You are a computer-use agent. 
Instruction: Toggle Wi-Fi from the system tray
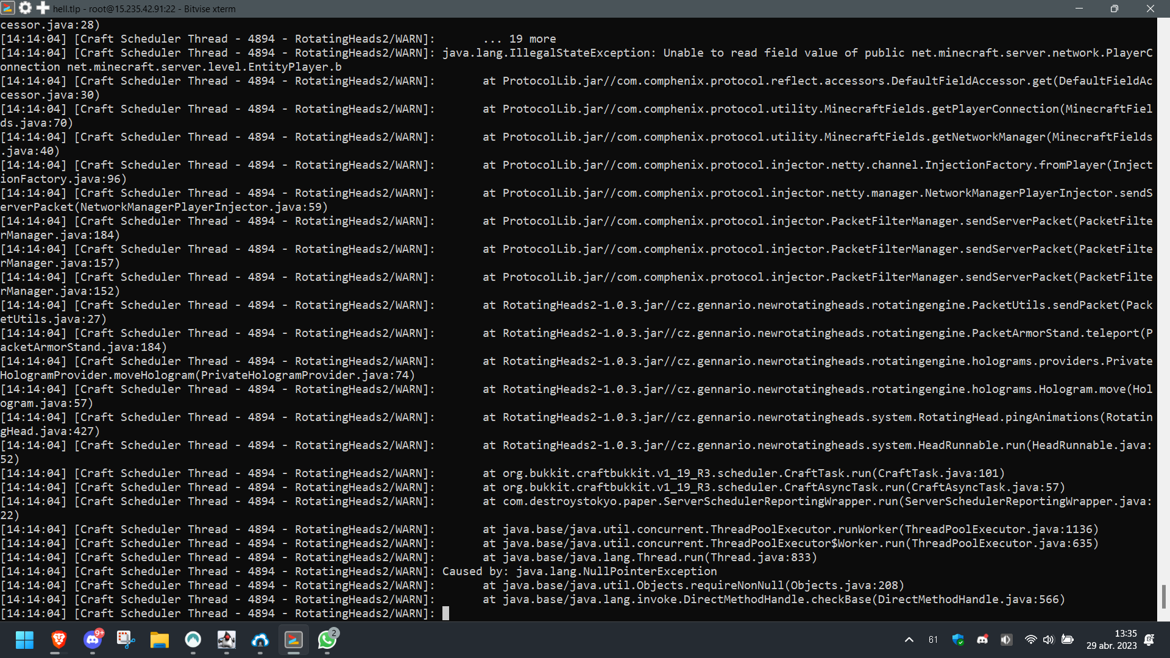(1032, 640)
